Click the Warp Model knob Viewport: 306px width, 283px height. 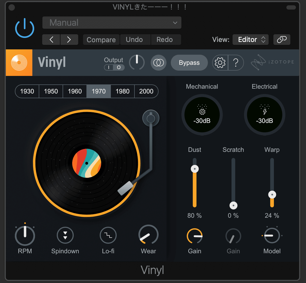pyautogui.click(x=272, y=235)
